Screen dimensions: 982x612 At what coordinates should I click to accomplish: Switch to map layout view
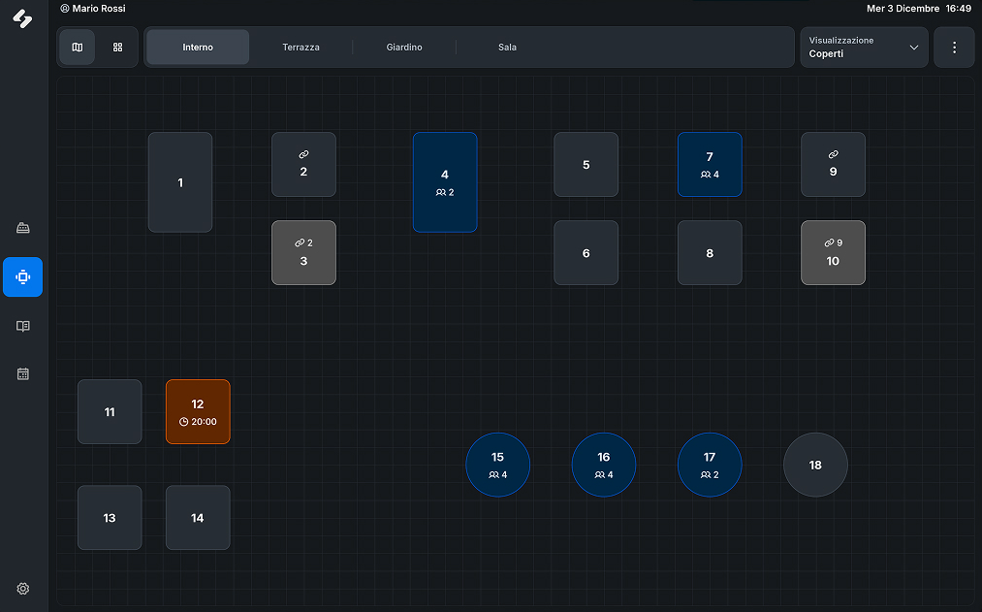pos(78,48)
